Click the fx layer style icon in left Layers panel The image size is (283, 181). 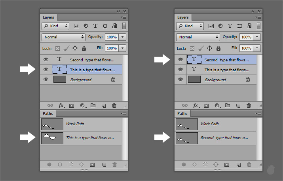click(x=62, y=106)
